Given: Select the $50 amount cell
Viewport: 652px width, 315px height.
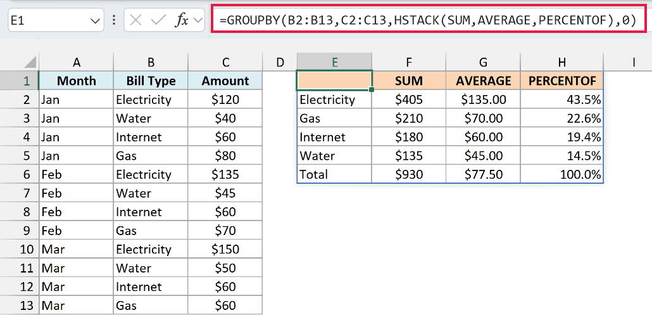Looking at the screenshot, I should coord(225,268).
